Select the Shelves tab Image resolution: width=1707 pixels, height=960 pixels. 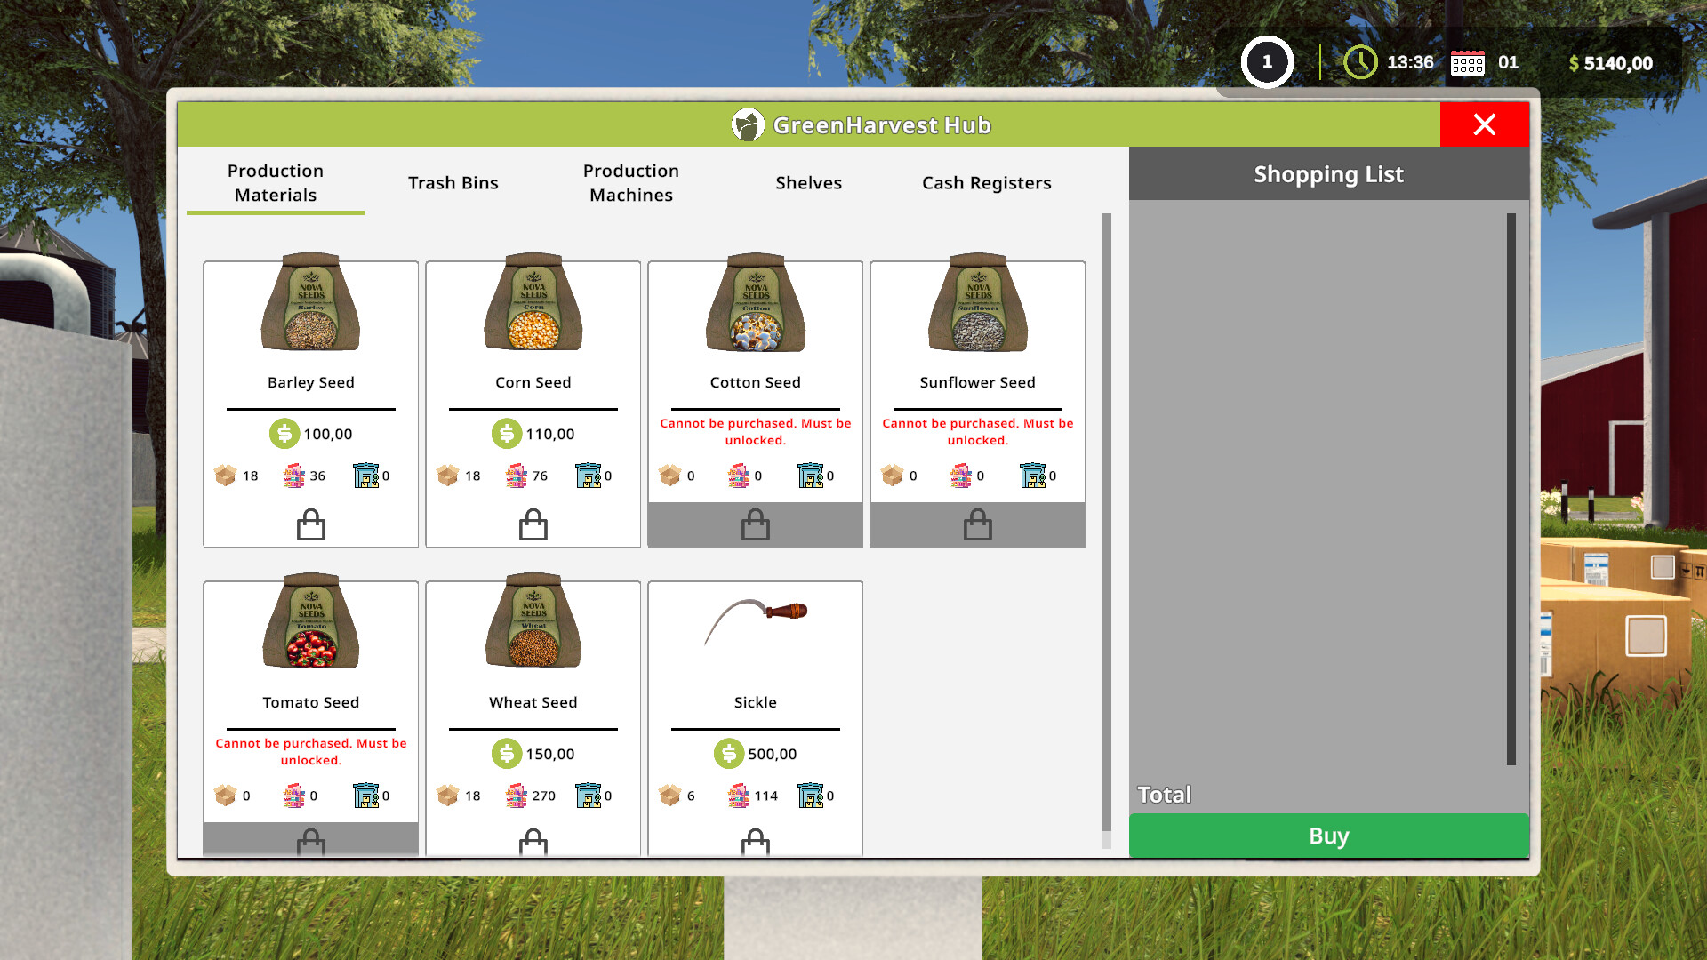pyautogui.click(x=808, y=182)
